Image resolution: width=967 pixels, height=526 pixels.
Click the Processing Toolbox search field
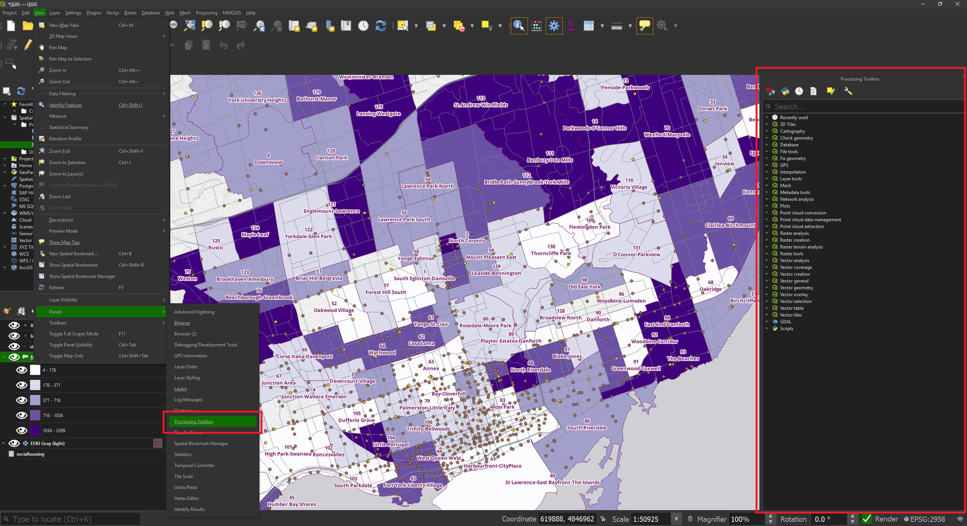pyautogui.click(x=863, y=107)
